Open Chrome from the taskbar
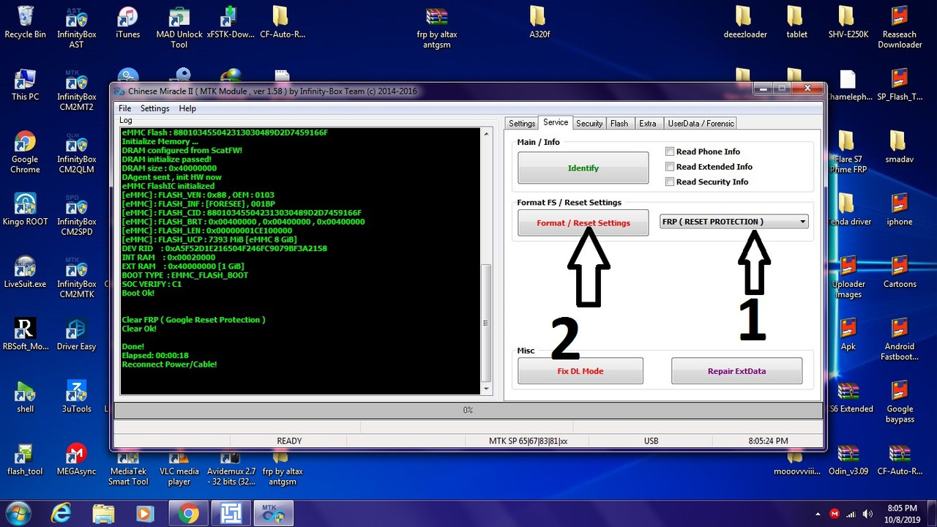937x527 pixels. pos(188,513)
